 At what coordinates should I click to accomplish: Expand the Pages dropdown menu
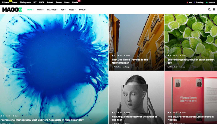[x=40, y=10]
